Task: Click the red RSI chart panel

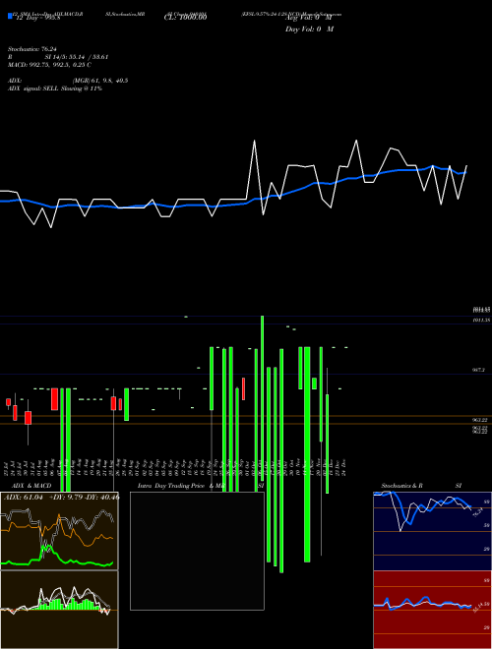Action: pos(432,610)
